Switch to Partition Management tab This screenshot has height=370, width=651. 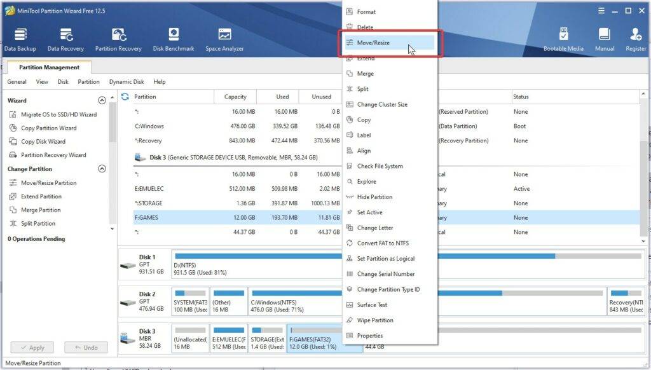pos(49,67)
